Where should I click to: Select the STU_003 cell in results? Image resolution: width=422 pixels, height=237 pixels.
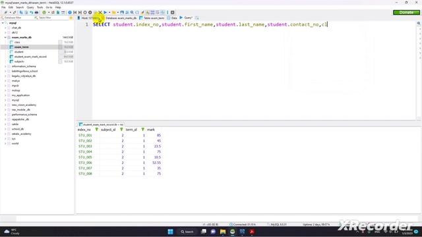(85, 146)
